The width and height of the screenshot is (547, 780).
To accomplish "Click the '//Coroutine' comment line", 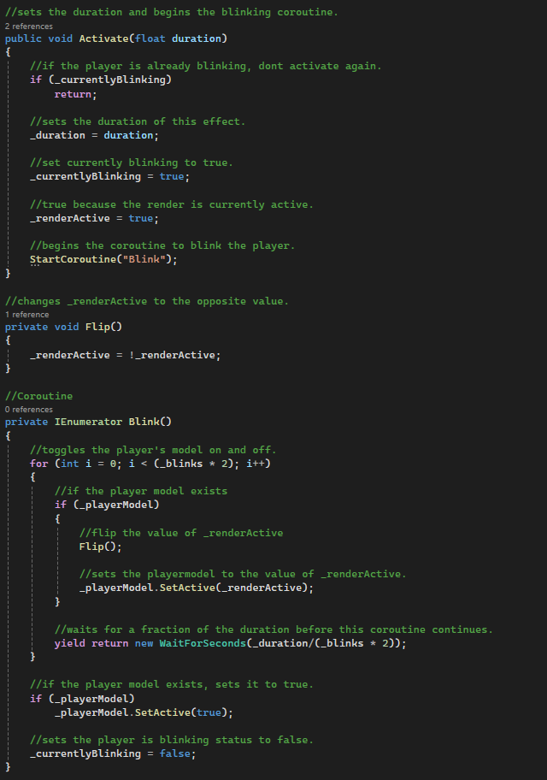I will pos(38,397).
